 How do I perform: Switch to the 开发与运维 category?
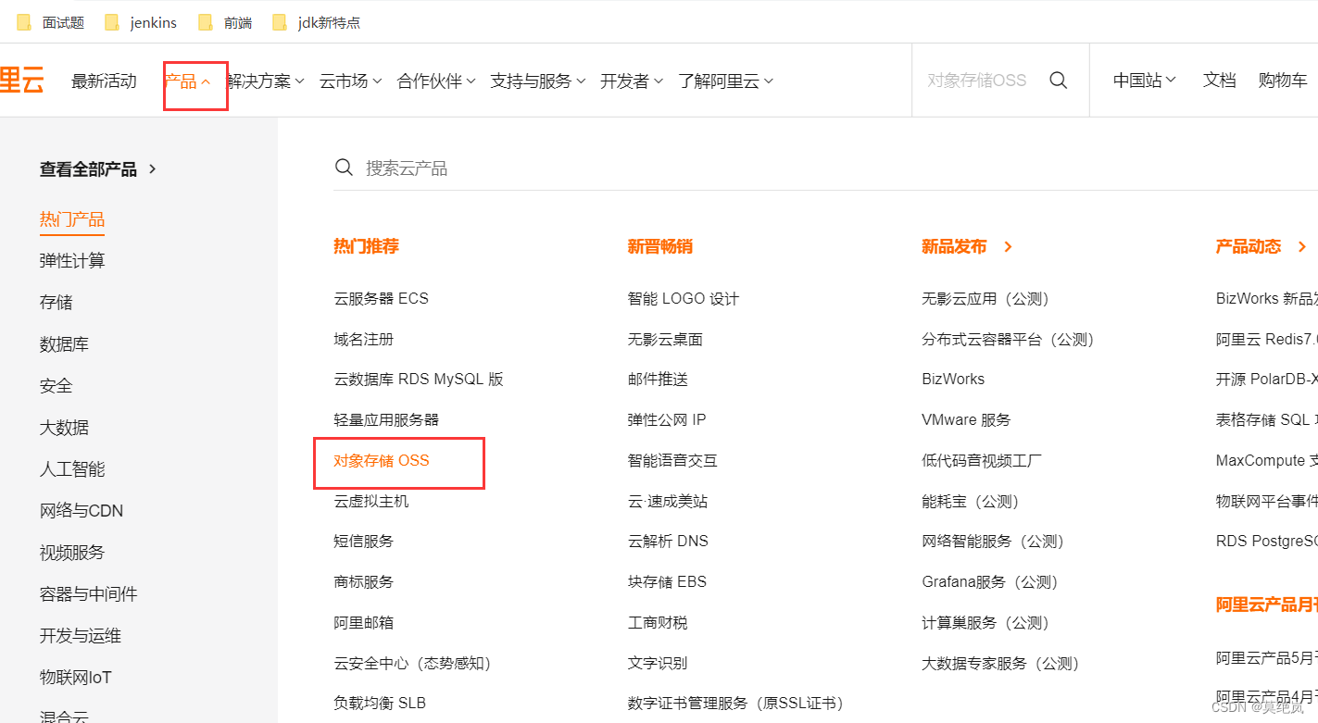pos(81,636)
